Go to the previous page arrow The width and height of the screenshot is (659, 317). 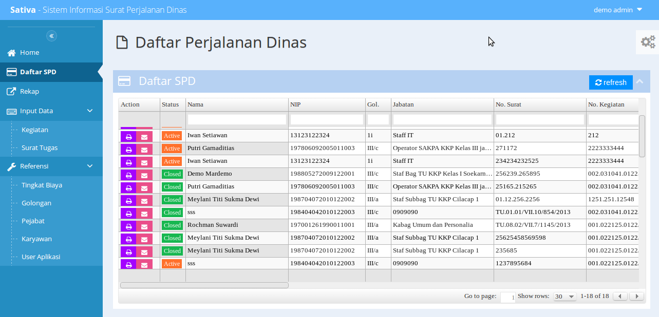[x=620, y=297]
